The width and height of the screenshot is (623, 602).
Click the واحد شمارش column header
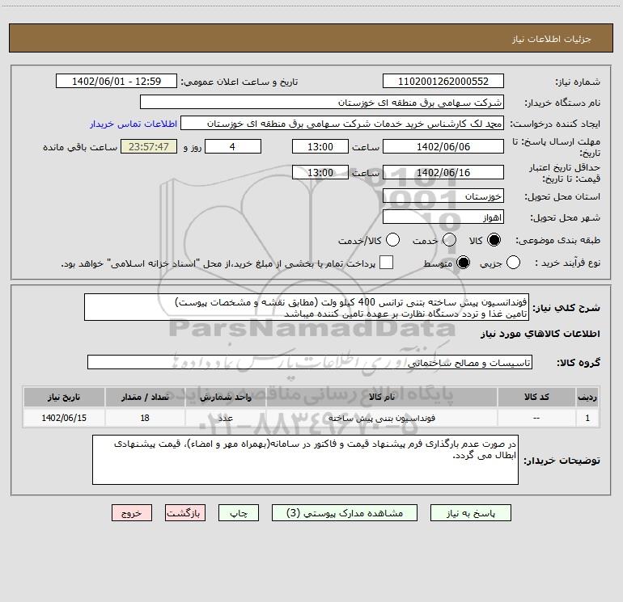coord(225,397)
